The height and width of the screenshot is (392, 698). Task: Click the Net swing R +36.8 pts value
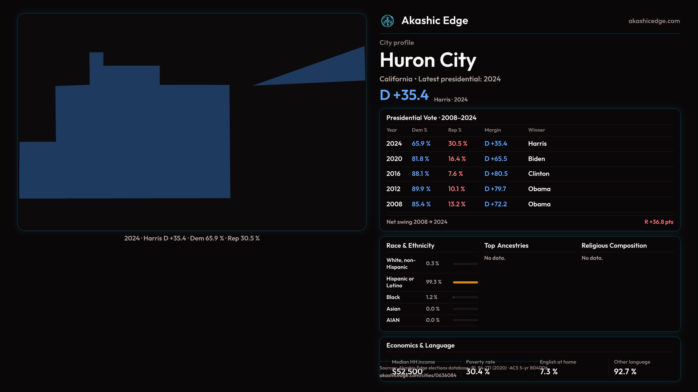[x=658, y=222]
